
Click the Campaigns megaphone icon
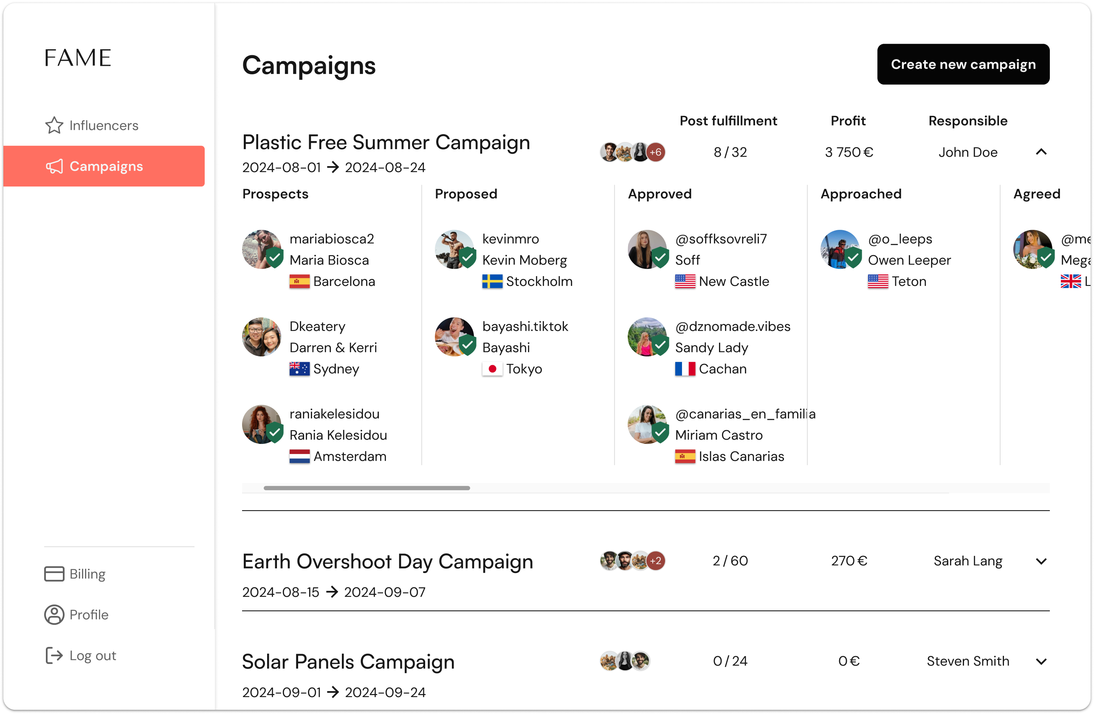pyautogui.click(x=54, y=167)
